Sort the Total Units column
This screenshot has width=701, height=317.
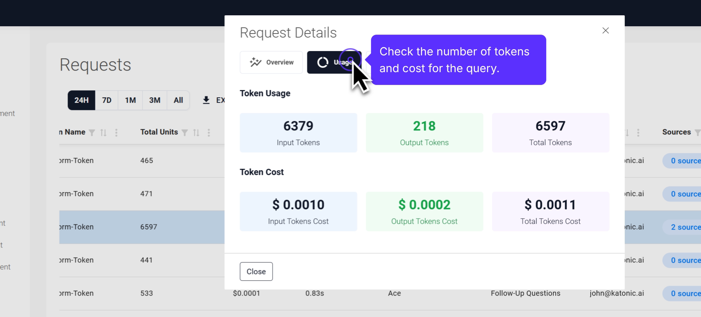(196, 133)
